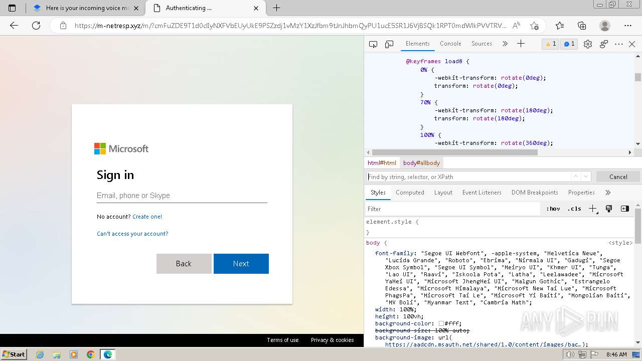
Task: Open the Collections icon
Action: pos(582,26)
